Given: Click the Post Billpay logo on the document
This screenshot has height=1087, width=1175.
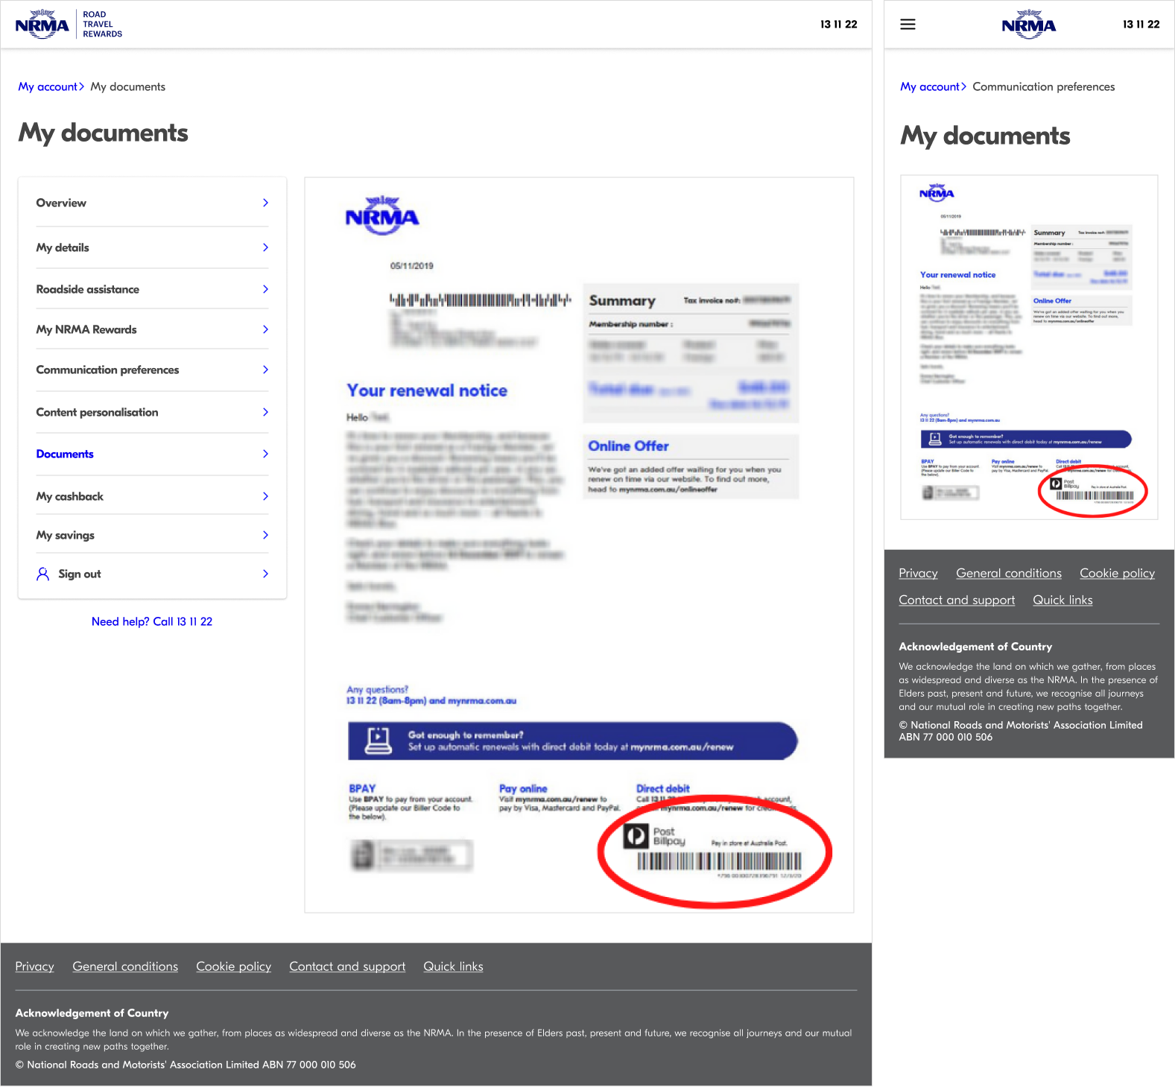Looking at the screenshot, I should 654,836.
